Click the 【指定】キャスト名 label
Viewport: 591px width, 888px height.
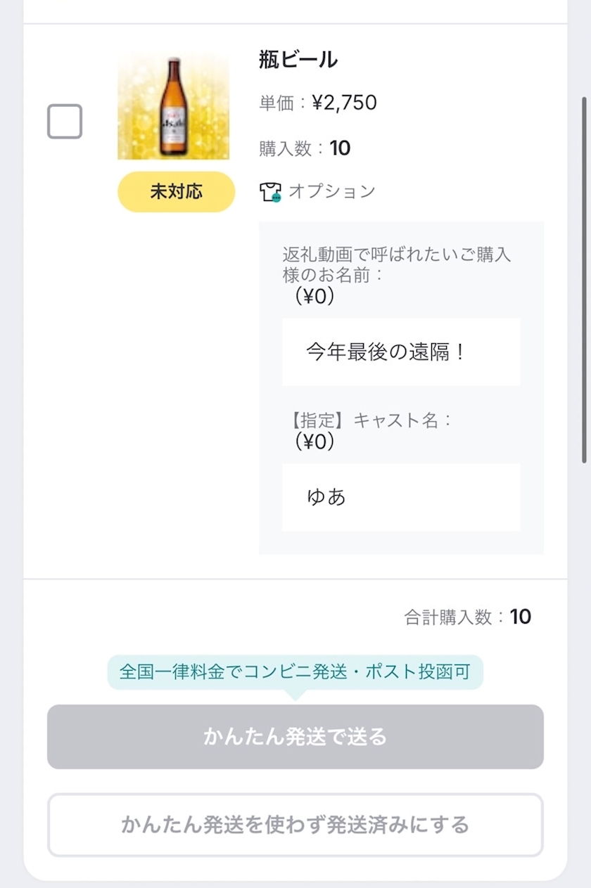pyautogui.click(x=370, y=420)
